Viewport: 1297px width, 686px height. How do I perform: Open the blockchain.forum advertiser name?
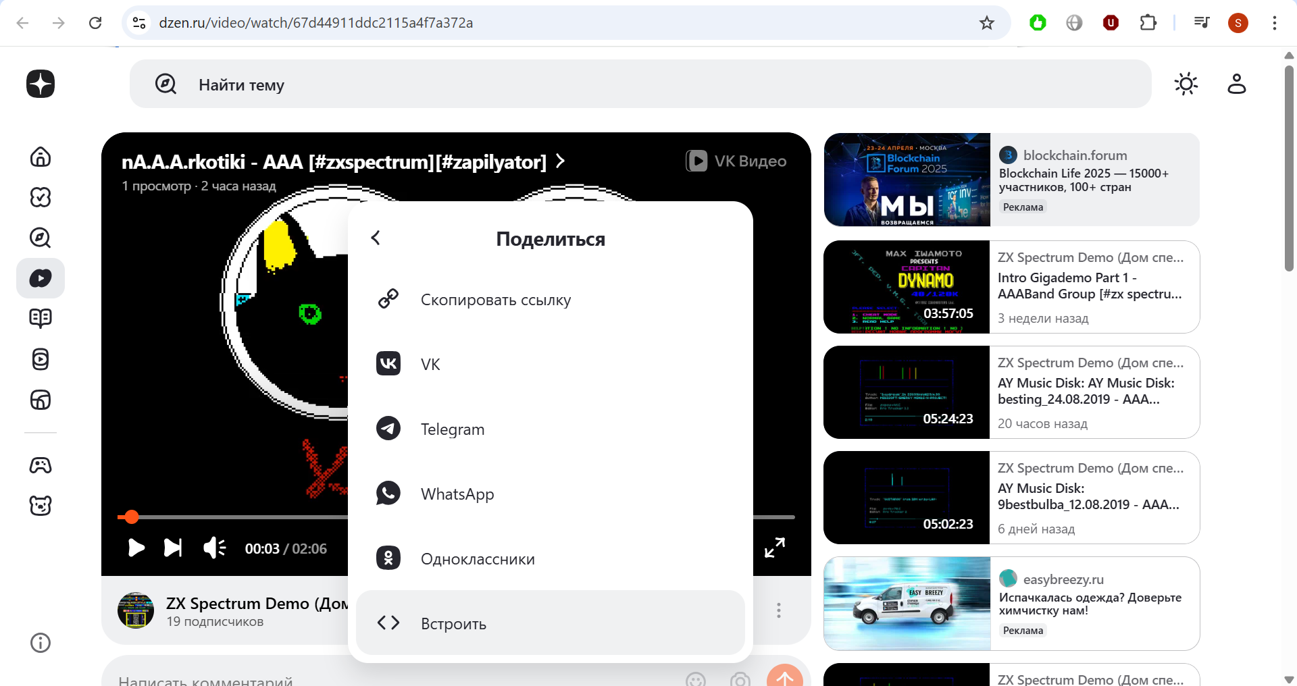[1075, 155]
